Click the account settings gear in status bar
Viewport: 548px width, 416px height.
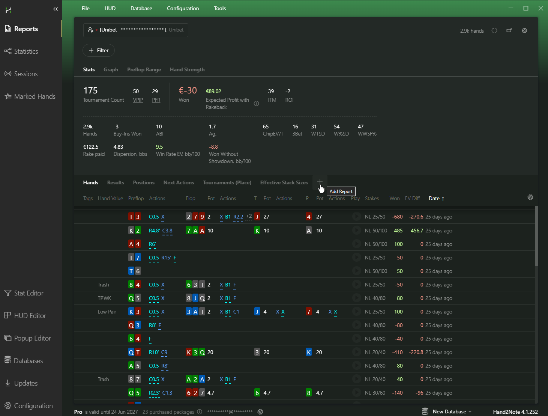[x=260, y=412]
